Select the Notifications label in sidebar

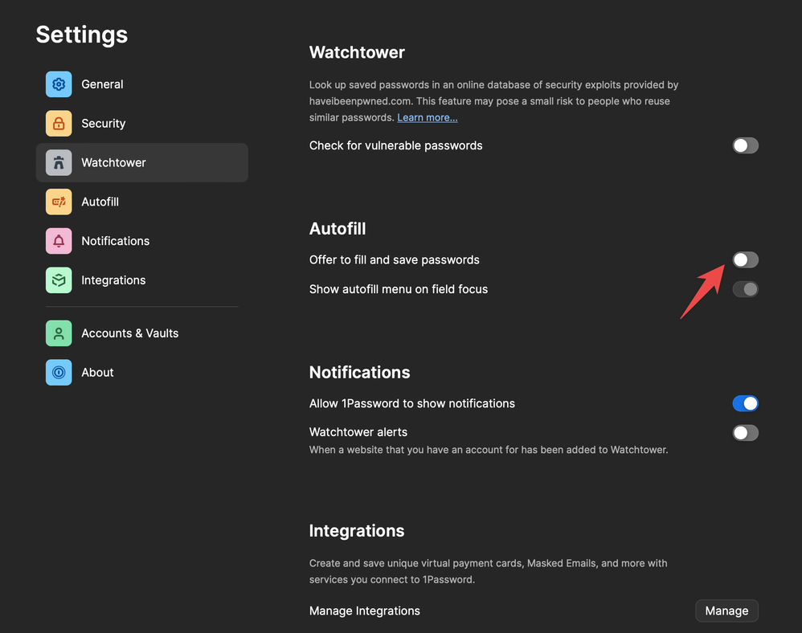pyautogui.click(x=116, y=241)
